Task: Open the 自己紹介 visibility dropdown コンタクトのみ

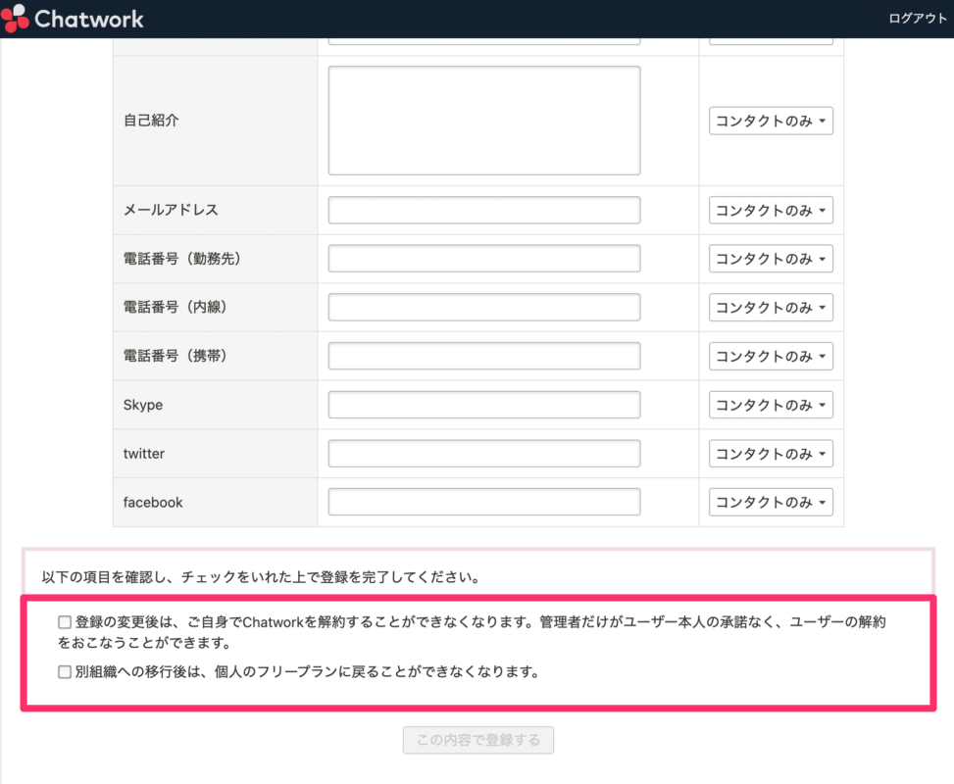Action: coord(771,120)
